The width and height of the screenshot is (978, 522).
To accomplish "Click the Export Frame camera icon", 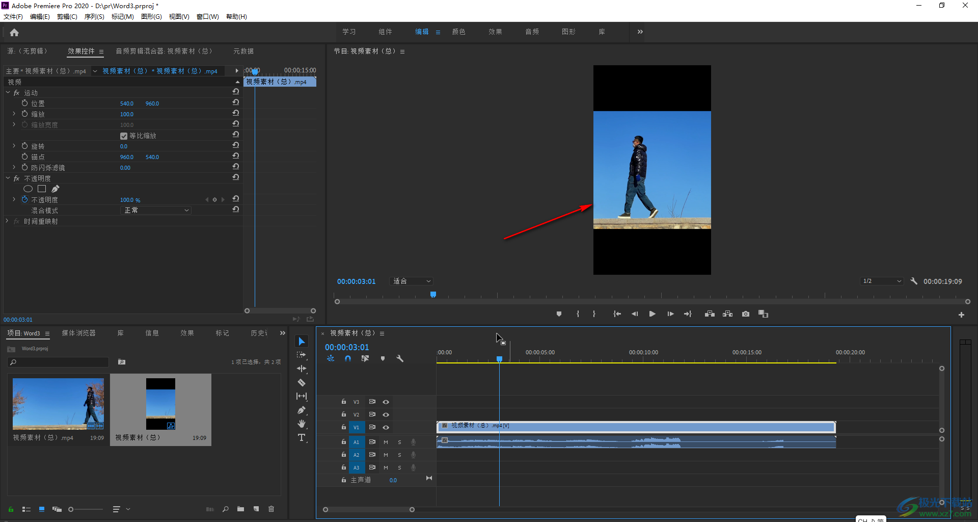I will tap(746, 314).
